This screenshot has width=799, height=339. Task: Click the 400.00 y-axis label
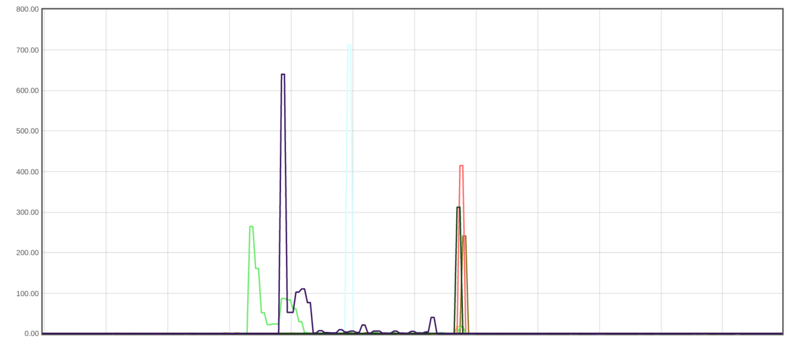(x=27, y=172)
